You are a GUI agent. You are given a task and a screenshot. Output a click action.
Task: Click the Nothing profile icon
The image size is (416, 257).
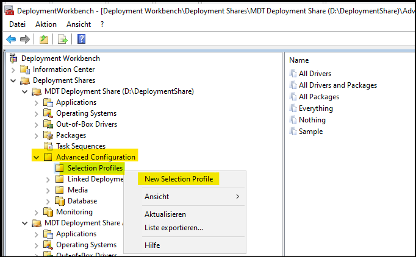tap(293, 120)
